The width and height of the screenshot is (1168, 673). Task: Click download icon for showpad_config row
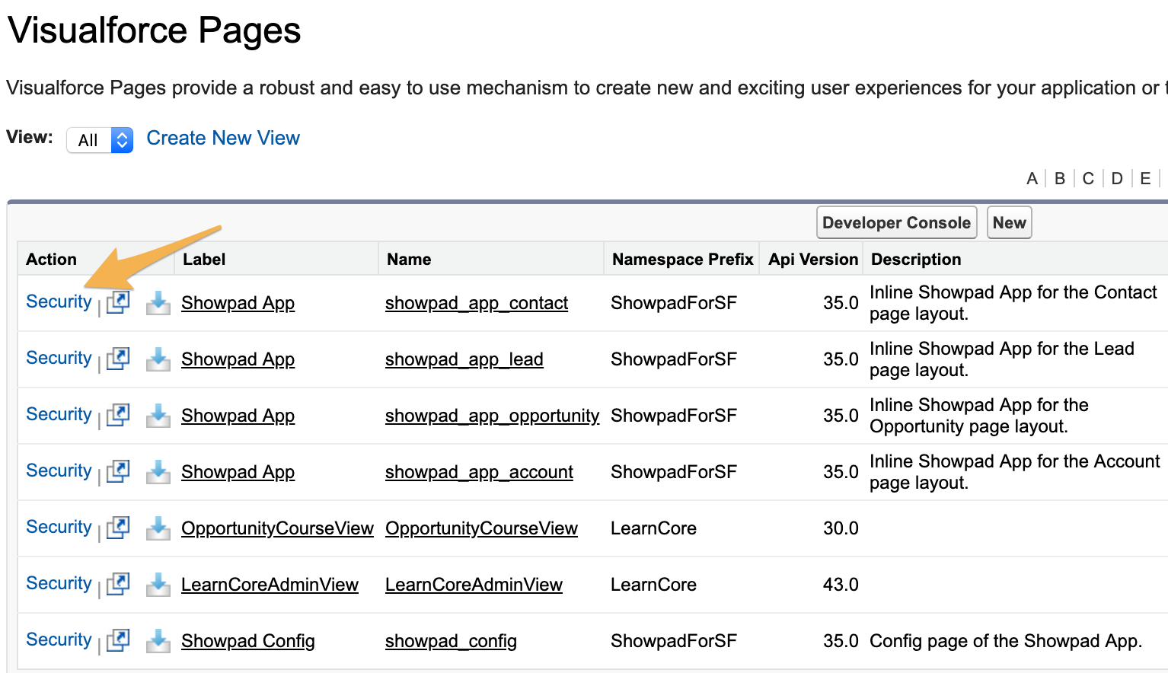coord(158,640)
